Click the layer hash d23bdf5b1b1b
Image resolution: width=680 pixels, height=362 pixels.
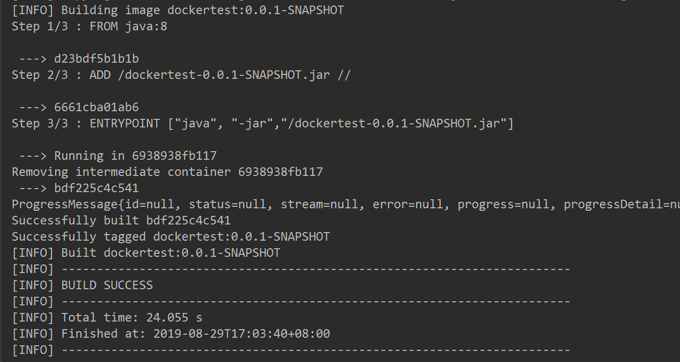point(96,59)
